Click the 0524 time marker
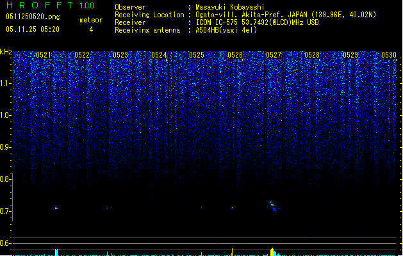Image resolution: width=403 pixels, height=256 pixels. click(x=159, y=55)
